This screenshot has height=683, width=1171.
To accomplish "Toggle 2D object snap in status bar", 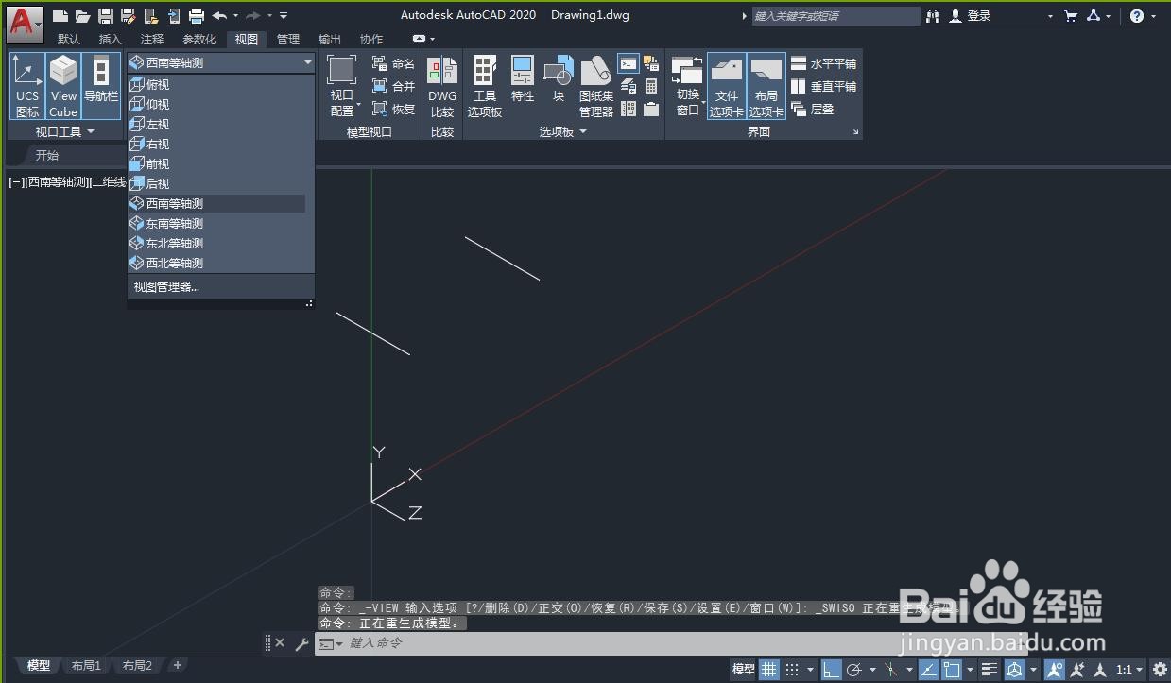I will [951, 669].
